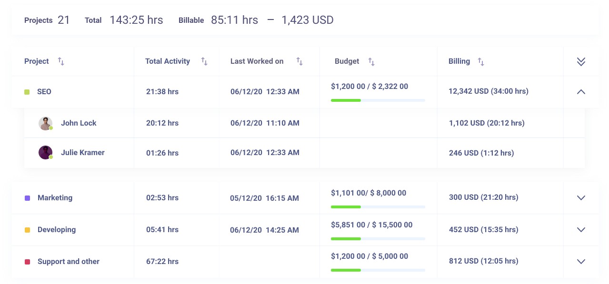Sort by Budget column
The width and height of the screenshot is (609, 284).
371,61
